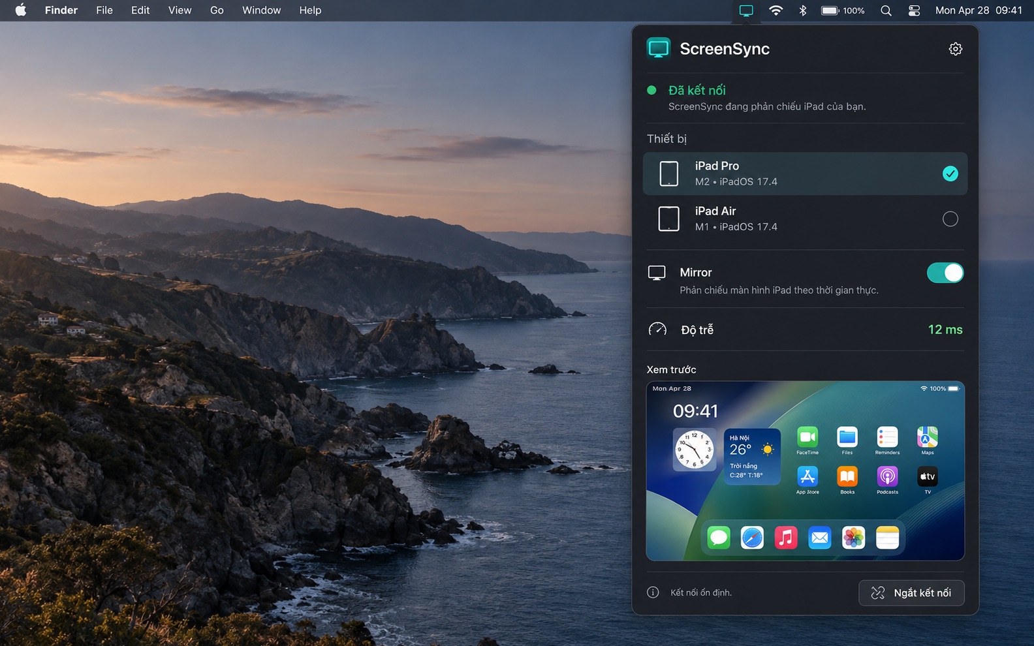The width and height of the screenshot is (1034, 646).
Task: Click the M1 • iPadOS 17.4 subtitle
Action: pyautogui.click(x=736, y=227)
